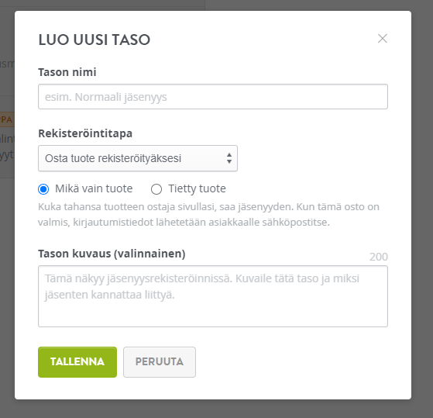Click the up-down arrows in the registration select
Screen dimensions: 433x418
coord(229,158)
